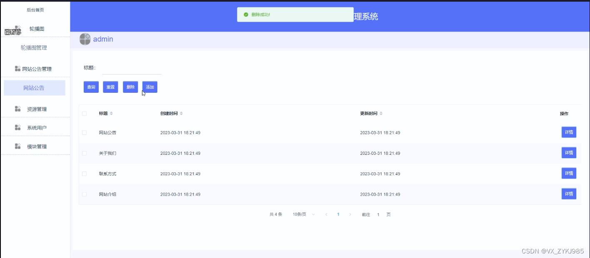The width and height of the screenshot is (590, 258).
Task: Click the icon beside 系统用户
Action: pos(18,128)
